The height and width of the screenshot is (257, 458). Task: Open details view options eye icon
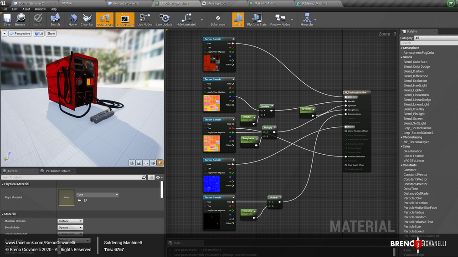click(159, 177)
